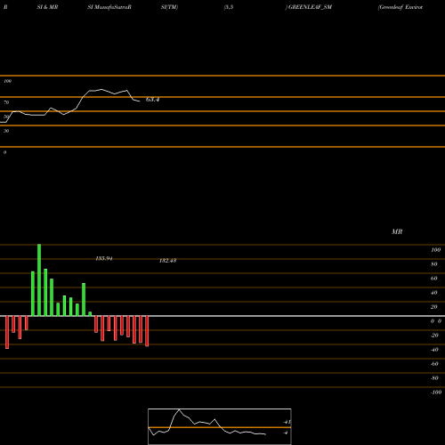This screenshot has width=445, height=445.
Task: Click the RSI axis label '30'
Action: pos(6,131)
